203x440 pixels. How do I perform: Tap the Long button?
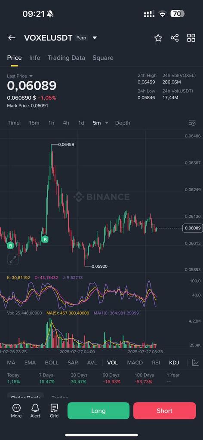(98, 411)
